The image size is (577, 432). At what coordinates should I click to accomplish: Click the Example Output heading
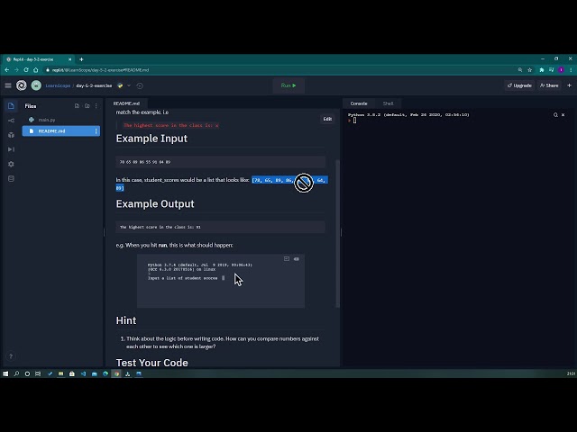point(155,204)
